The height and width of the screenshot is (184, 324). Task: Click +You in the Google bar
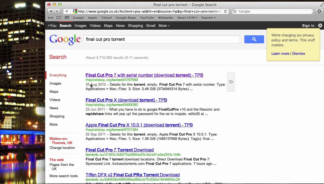tap(52, 26)
